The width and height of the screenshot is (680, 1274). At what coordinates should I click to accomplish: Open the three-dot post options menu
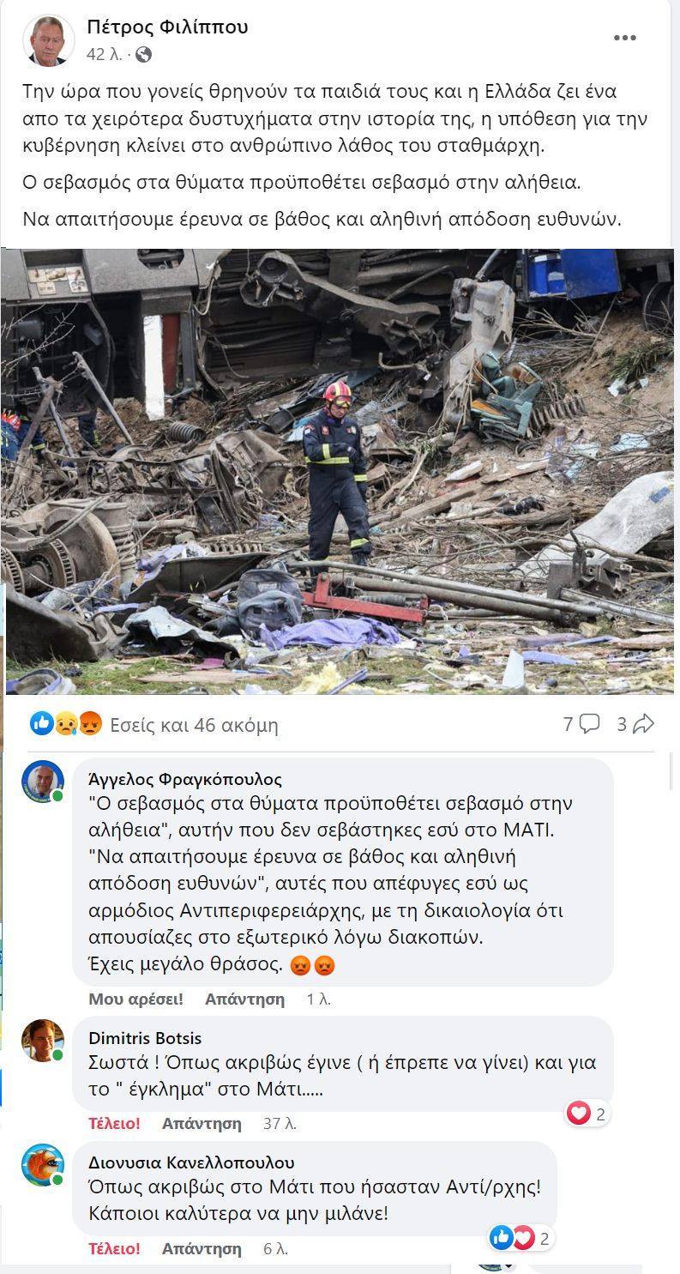(x=625, y=38)
